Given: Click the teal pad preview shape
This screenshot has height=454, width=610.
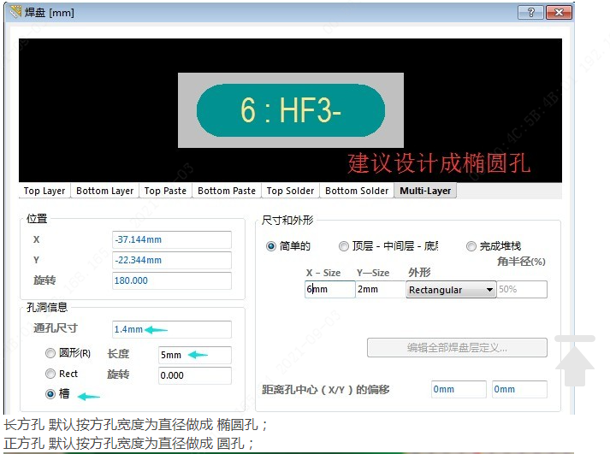Looking at the screenshot, I should click(x=290, y=109).
